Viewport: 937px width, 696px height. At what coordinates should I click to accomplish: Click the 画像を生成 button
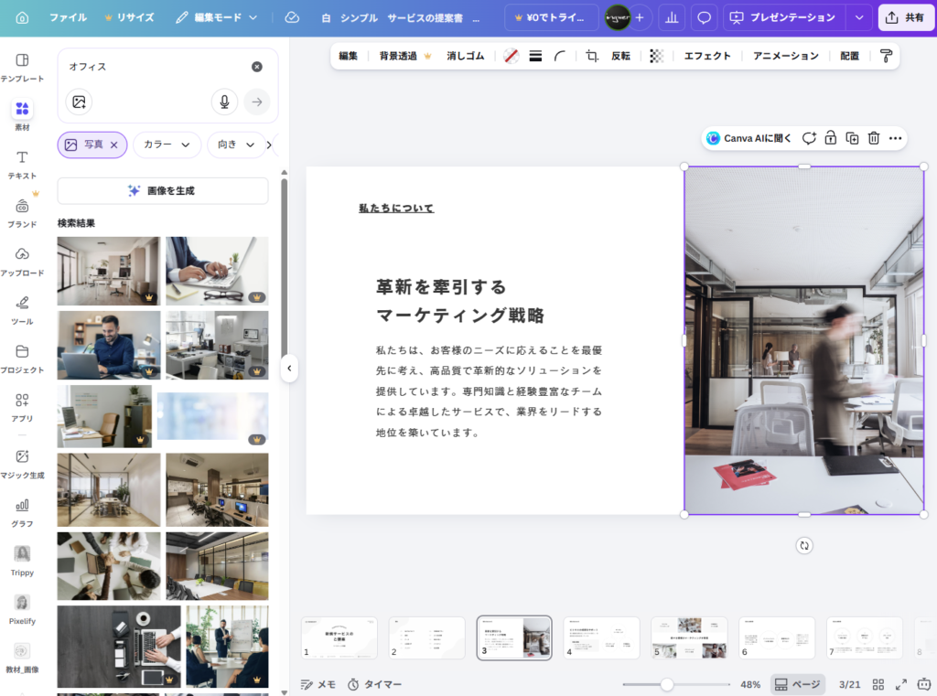(163, 190)
